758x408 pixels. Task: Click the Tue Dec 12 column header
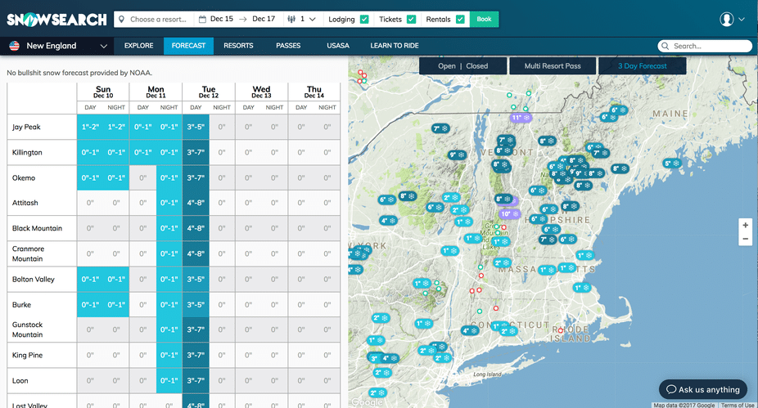[209, 92]
